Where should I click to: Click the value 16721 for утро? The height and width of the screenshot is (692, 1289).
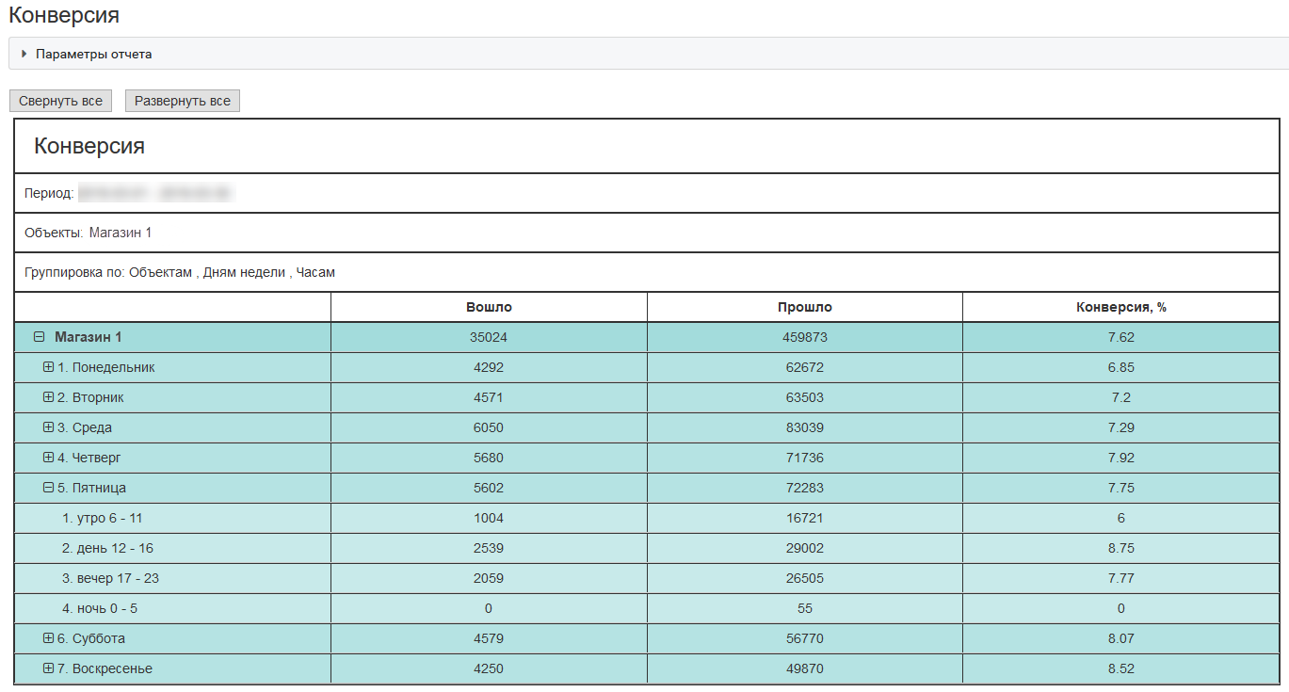click(805, 518)
